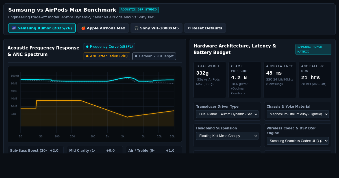This screenshot has width=339, height=178.
Task: Click the 20k frequency axis label
Action: tap(172, 136)
